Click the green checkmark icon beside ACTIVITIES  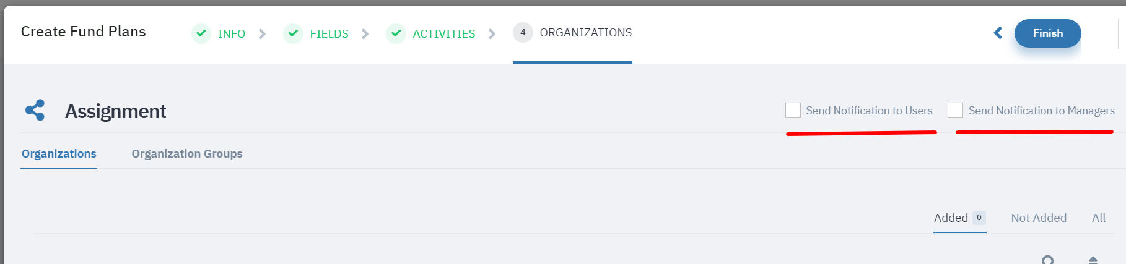coord(396,33)
